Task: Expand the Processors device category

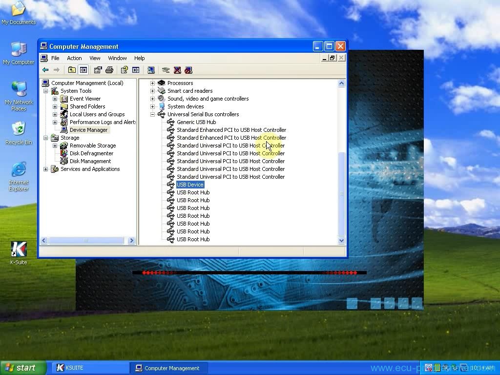Action: tap(152, 83)
